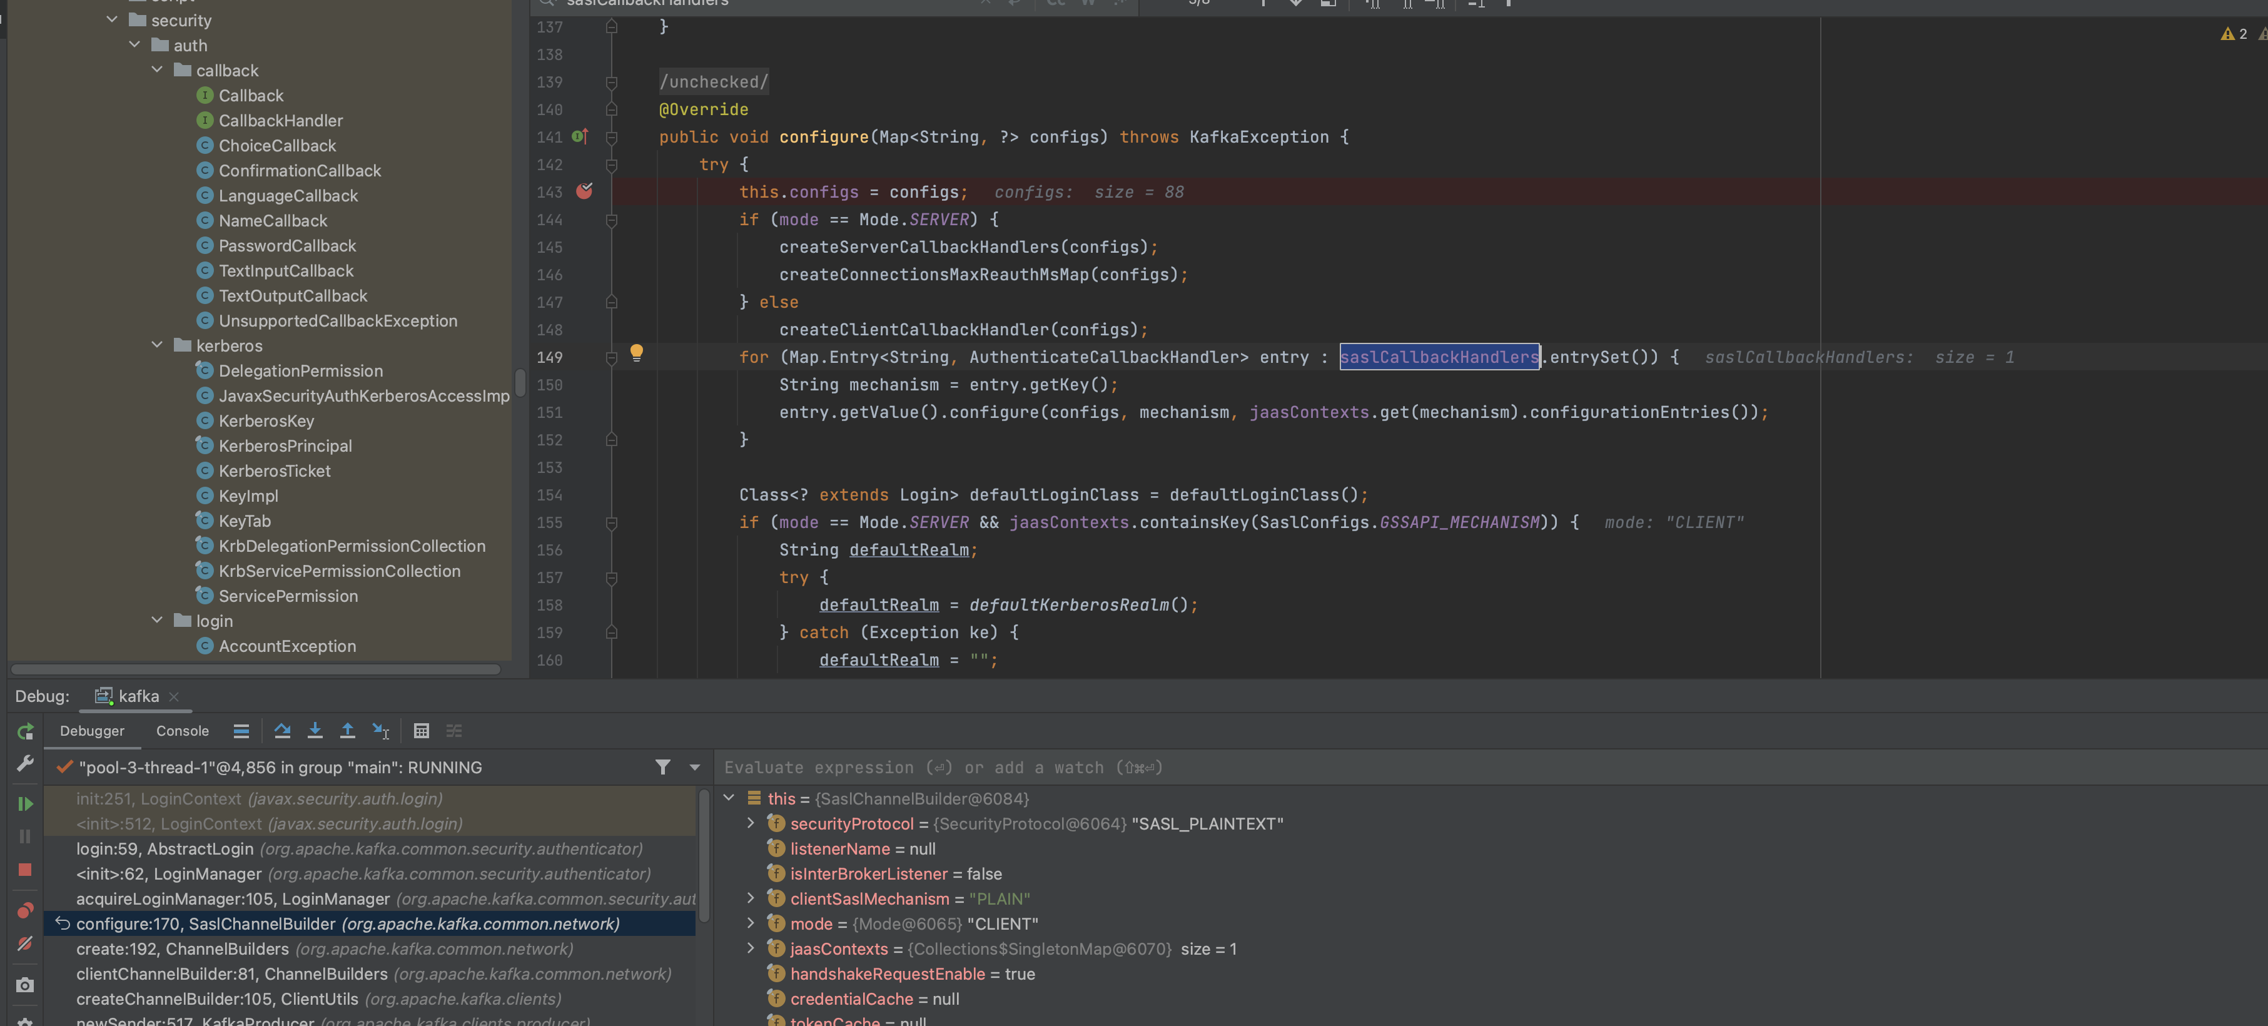Resume program execution
This screenshot has height=1026, width=2268.
24,803
